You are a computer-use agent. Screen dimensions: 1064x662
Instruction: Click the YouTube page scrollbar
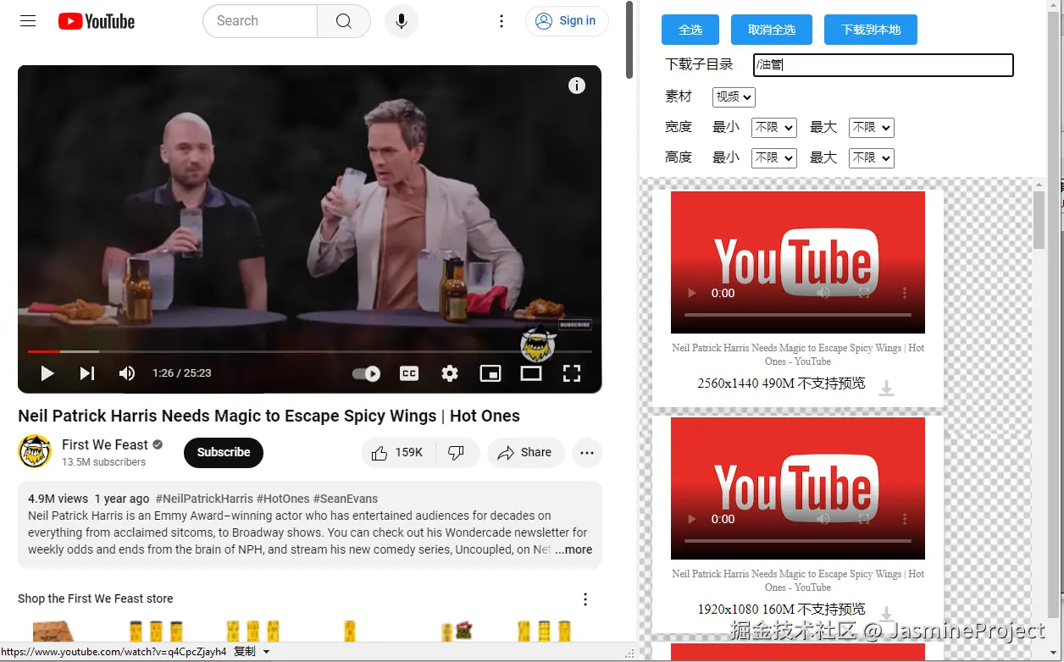629,41
